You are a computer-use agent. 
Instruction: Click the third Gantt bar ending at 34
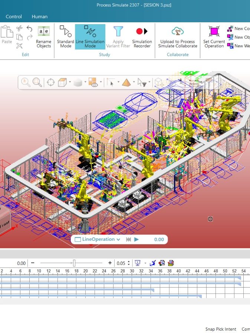click(x=77, y=290)
